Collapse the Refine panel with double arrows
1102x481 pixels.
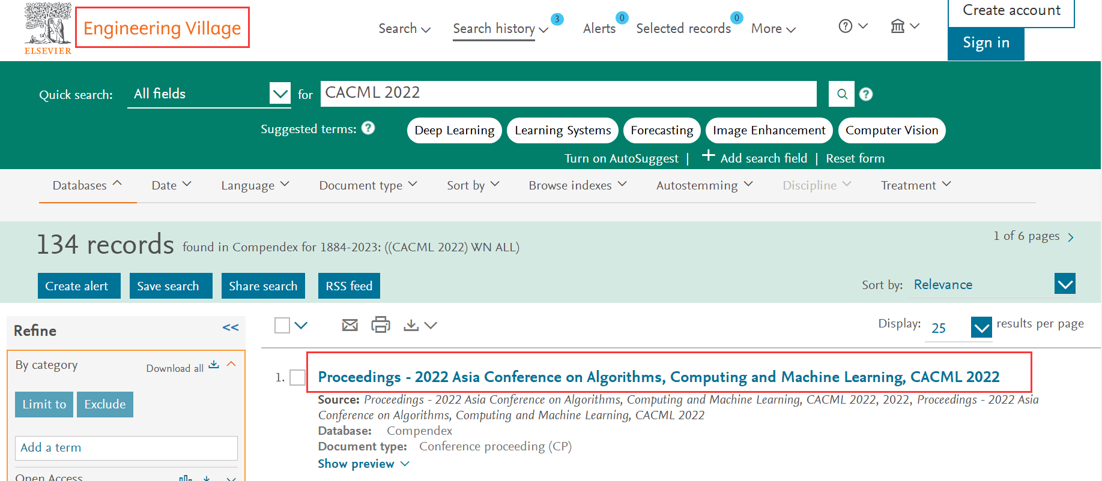pos(231,327)
